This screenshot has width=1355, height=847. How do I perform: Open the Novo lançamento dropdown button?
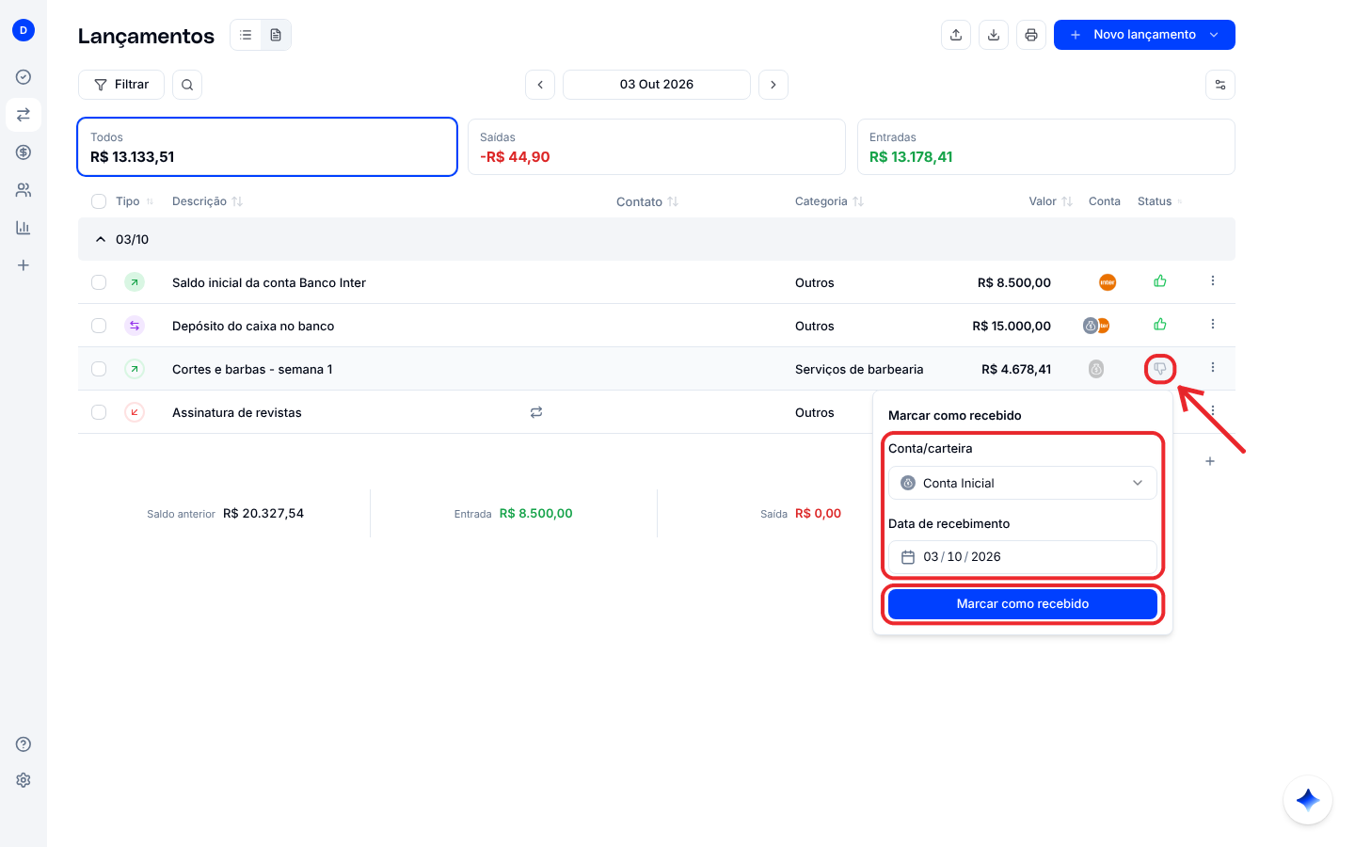pos(1144,35)
